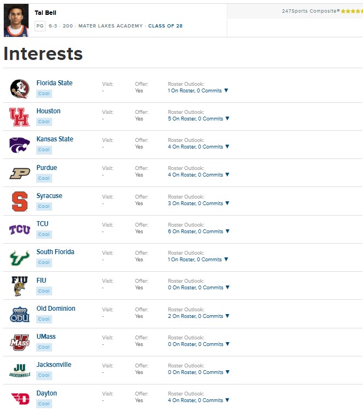Open the Houston team link
The width and height of the screenshot is (363, 412).
pyautogui.click(x=48, y=111)
